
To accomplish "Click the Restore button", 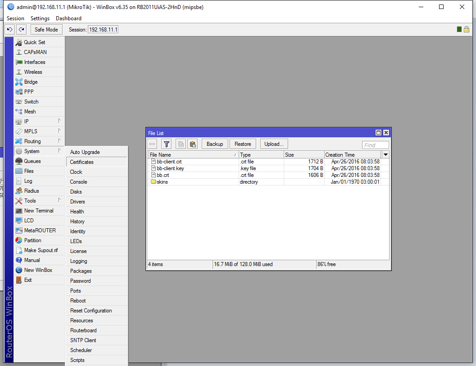I will click(243, 144).
